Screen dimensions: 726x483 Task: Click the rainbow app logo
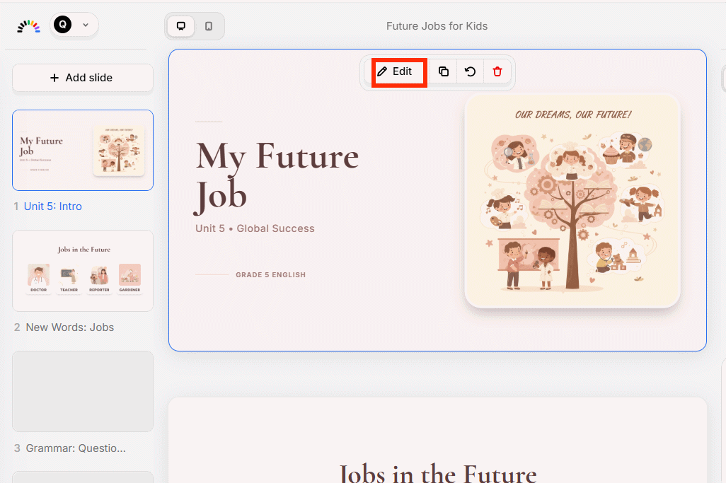pos(28,26)
